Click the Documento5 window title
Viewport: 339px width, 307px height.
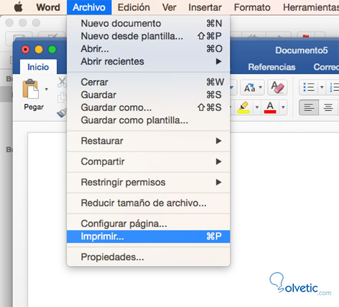pos(302,50)
